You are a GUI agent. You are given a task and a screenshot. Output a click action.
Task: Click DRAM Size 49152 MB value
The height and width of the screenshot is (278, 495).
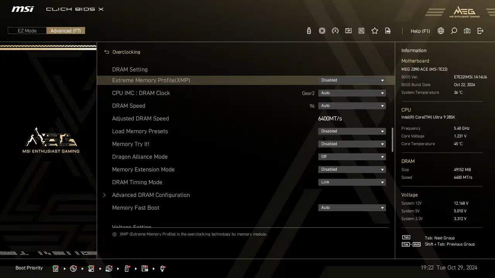(x=462, y=170)
